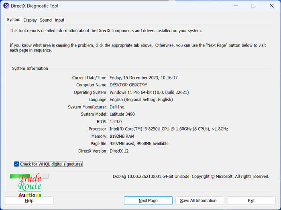This screenshot has height=210, width=281.
Task: Click the green loading progress bar
Action: [x=29, y=176]
